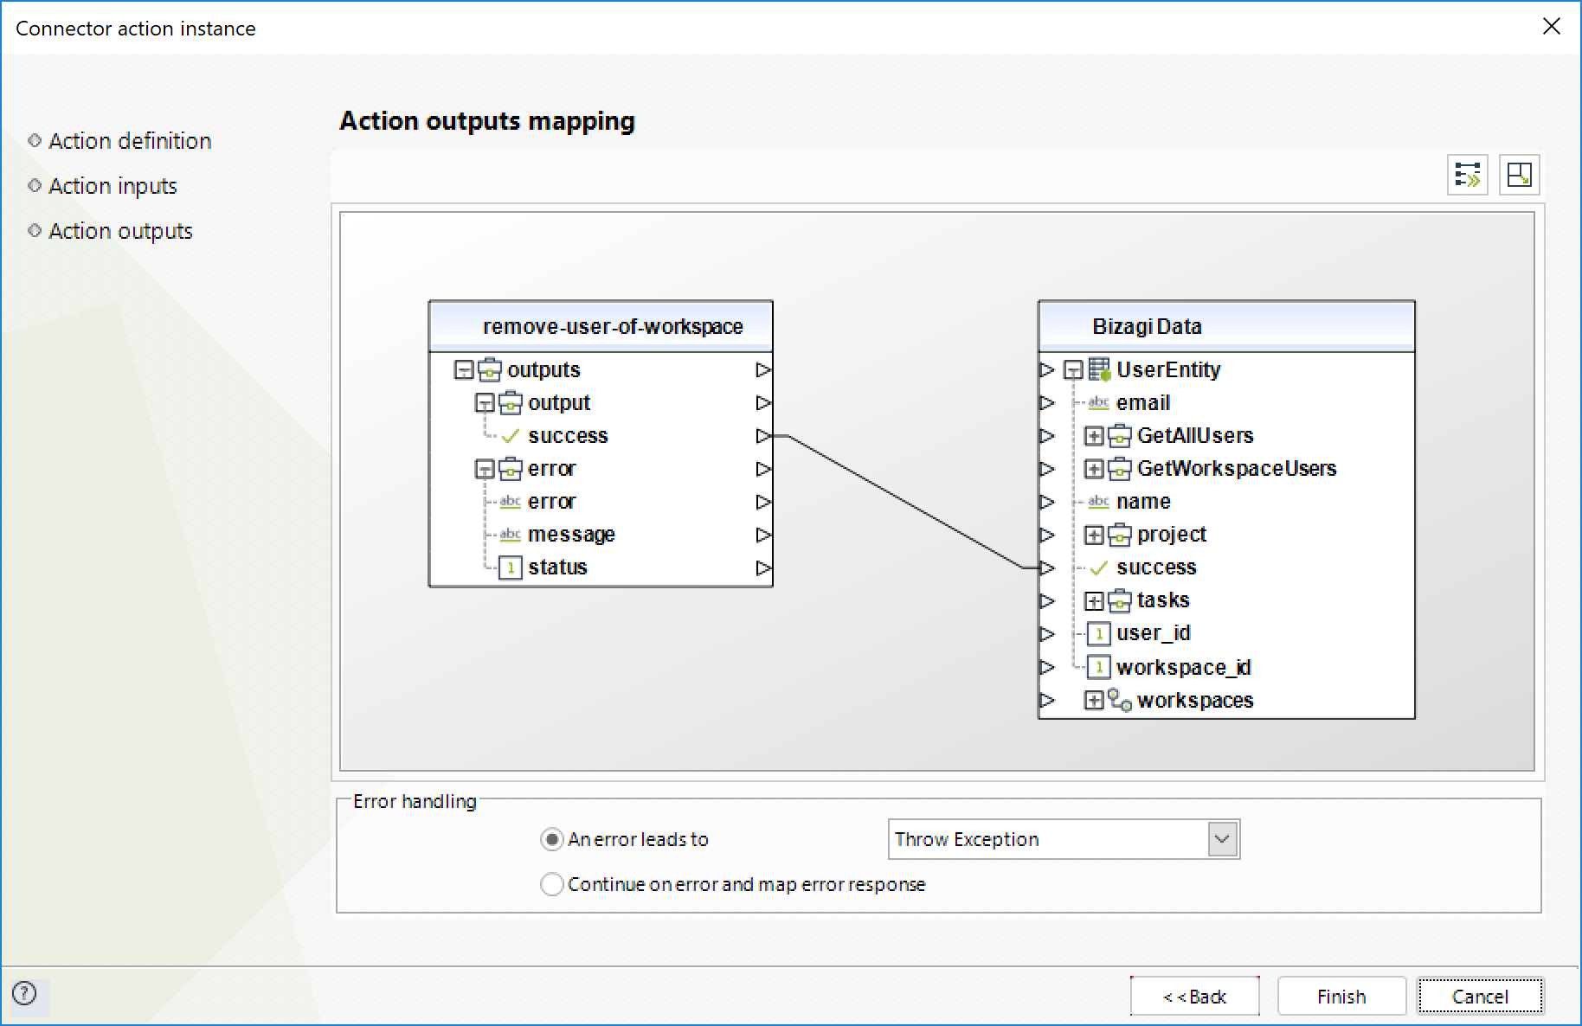Viewport: 1582px width, 1026px height.
Task: Click the input connector arrow of email
Action: [x=1047, y=402]
